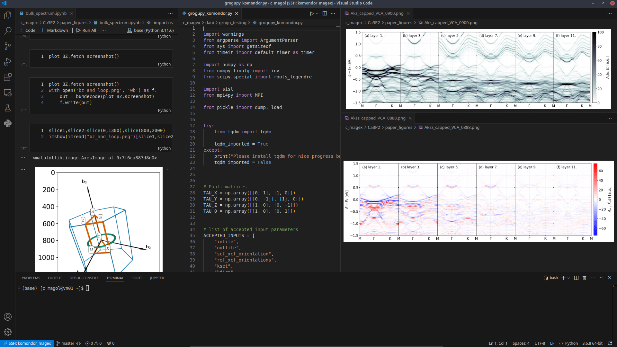Toggle notifications bell in status bar
Screen dimensions: 617x347
pos(610,343)
